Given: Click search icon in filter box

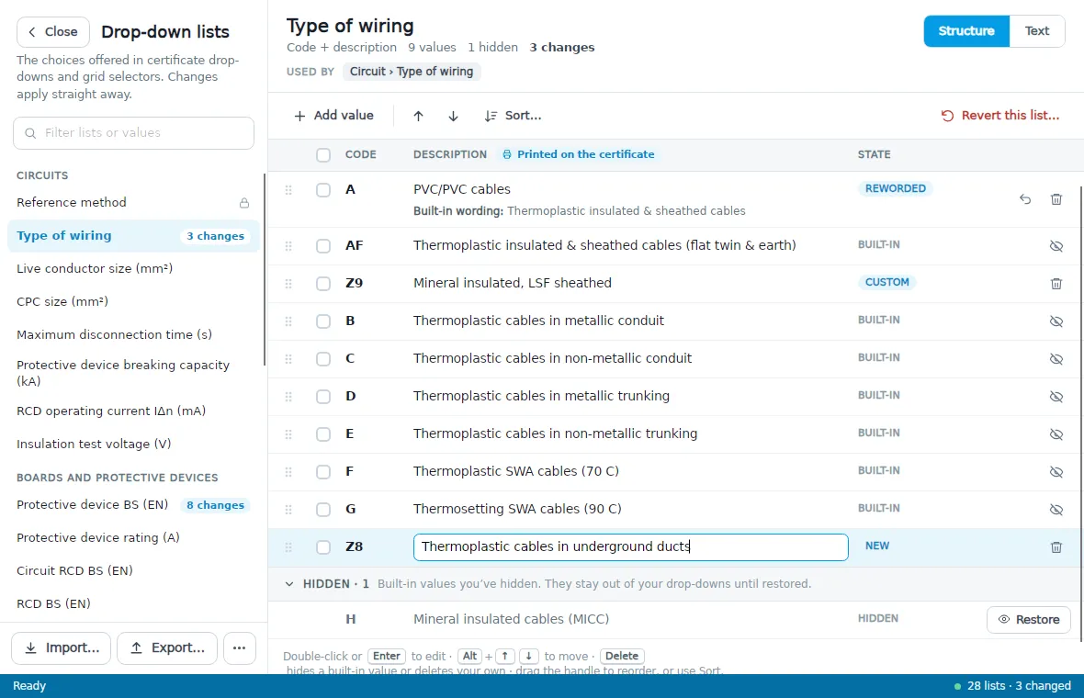Looking at the screenshot, I should click(x=30, y=132).
